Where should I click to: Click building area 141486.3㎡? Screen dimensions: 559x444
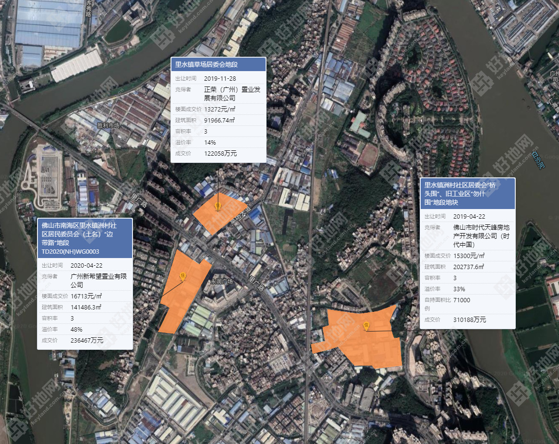pos(86,307)
